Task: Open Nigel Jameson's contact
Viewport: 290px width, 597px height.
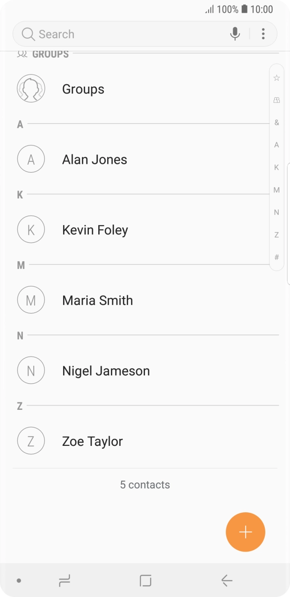Action: (x=106, y=370)
